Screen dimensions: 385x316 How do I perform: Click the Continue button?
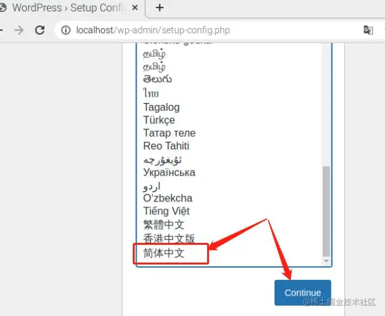point(303,292)
